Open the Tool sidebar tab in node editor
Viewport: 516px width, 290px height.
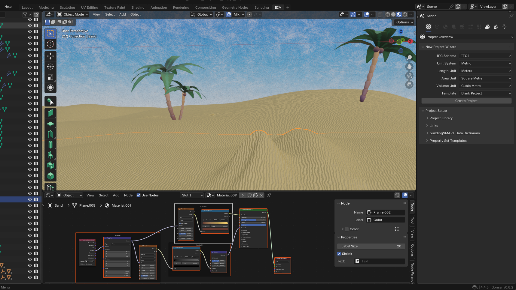(x=412, y=221)
